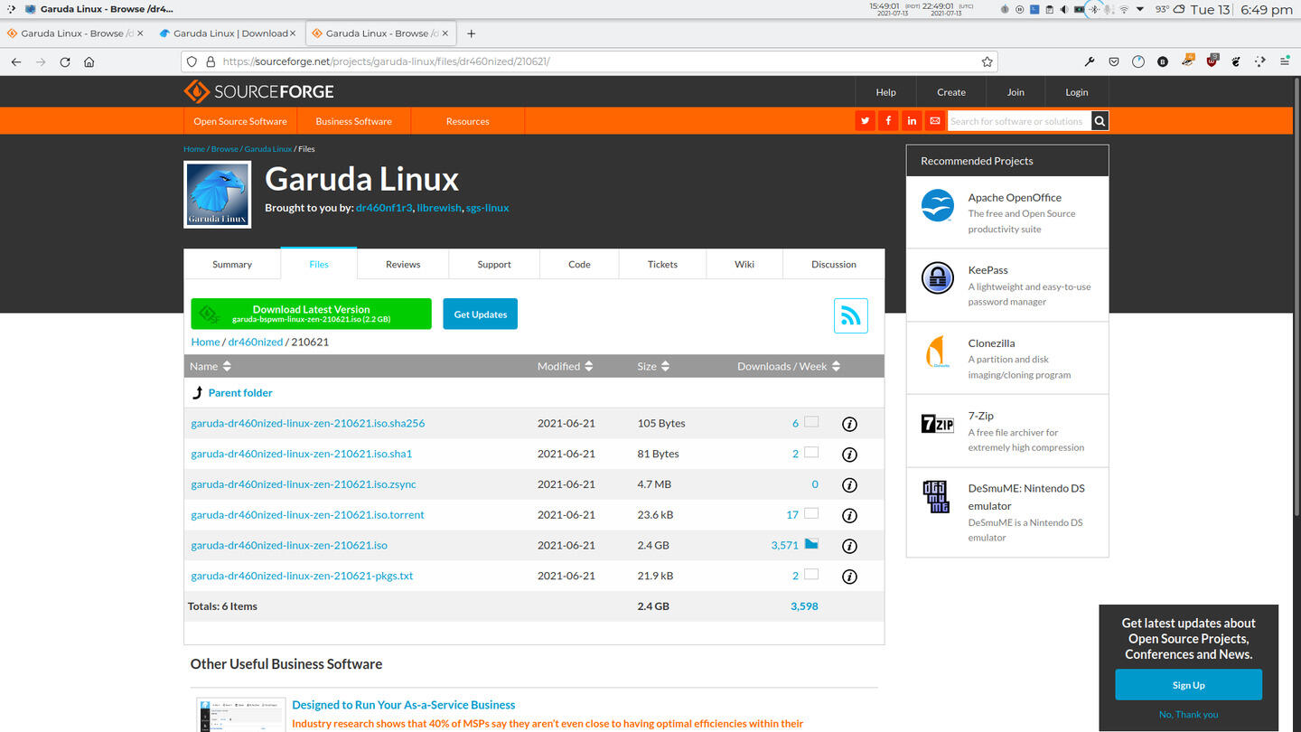1301x732 pixels.
Task: View info for the .iso.torrent file
Action: pos(849,516)
